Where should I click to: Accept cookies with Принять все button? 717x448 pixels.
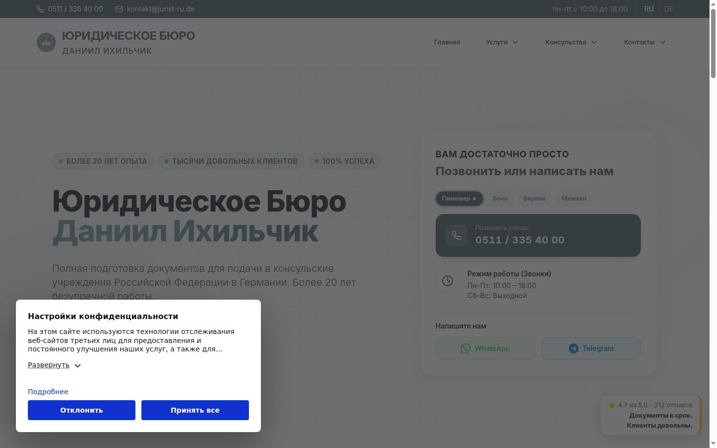click(x=195, y=410)
